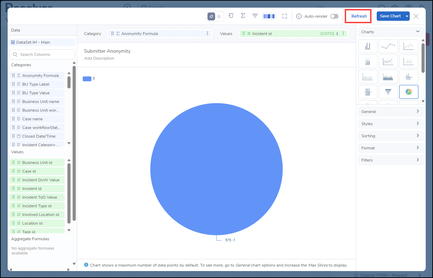Close the chart builder dialog

[416, 16]
